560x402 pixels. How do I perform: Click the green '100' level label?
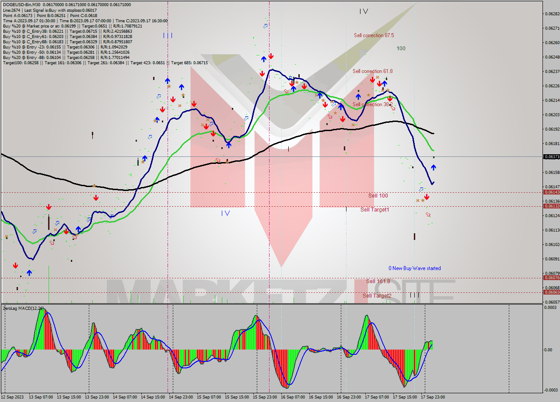tap(401, 49)
